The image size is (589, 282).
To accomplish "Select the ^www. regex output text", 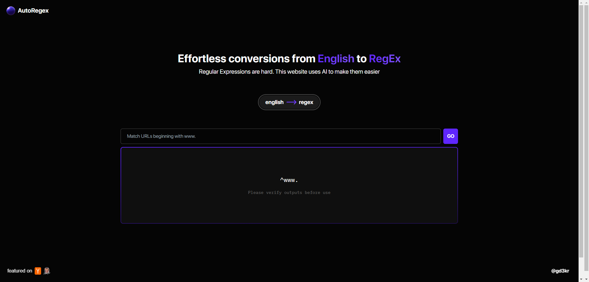I will point(289,180).
